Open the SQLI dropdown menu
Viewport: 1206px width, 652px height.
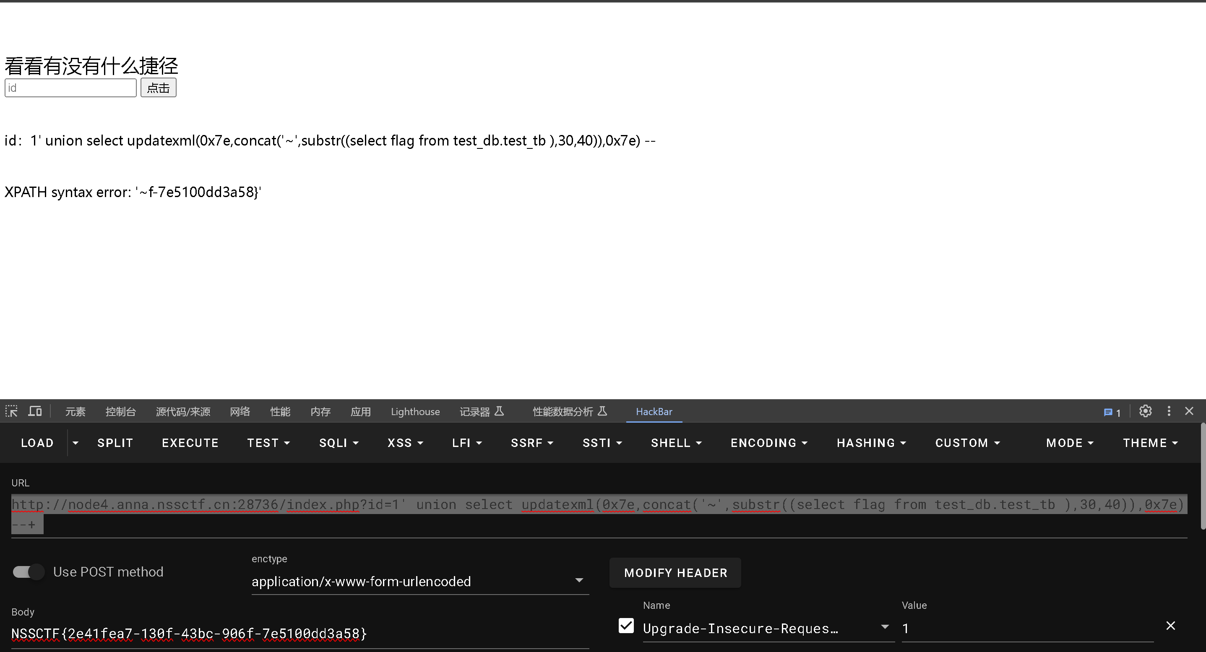[x=339, y=443]
